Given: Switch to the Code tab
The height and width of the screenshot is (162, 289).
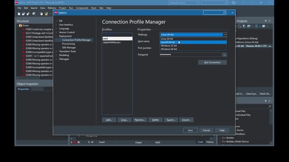Looking at the screenshot, I should coord(200,142).
